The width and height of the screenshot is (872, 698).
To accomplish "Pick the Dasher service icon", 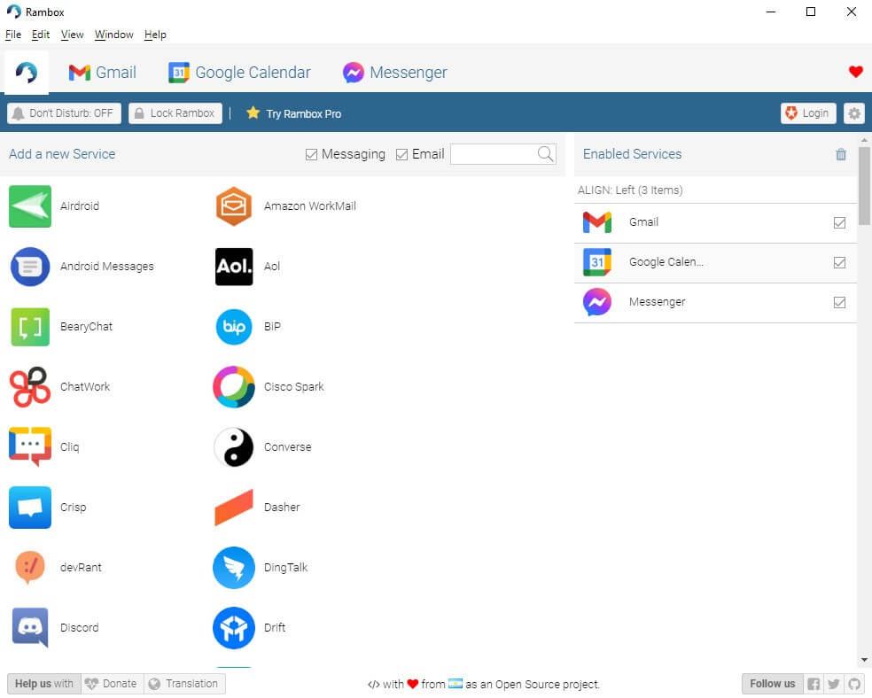I will pyautogui.click(x=234, y=508).
